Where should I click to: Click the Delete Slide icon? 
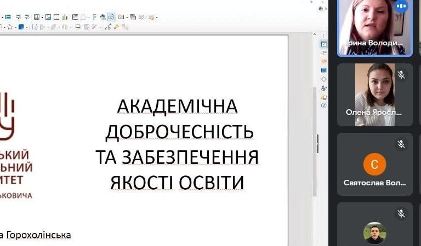tap(141, 17)
